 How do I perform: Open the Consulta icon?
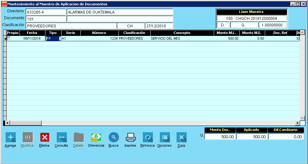(61, 137)
